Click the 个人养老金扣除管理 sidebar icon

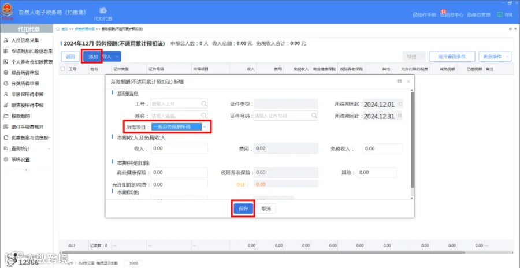click(6, 62)
